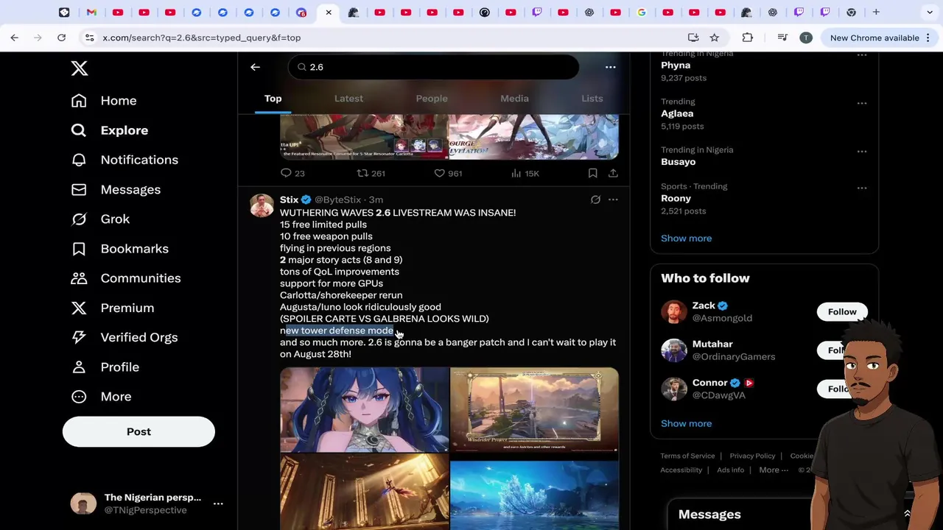Click Show more under trends

pyautogui.click(x=686, y=239)
